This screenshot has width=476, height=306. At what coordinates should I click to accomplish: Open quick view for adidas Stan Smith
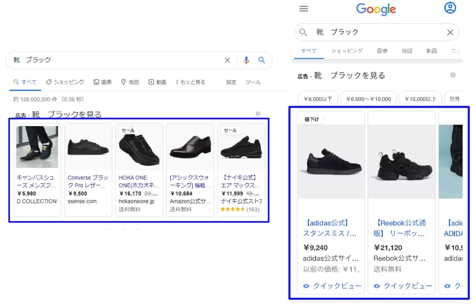click(333, 286)
